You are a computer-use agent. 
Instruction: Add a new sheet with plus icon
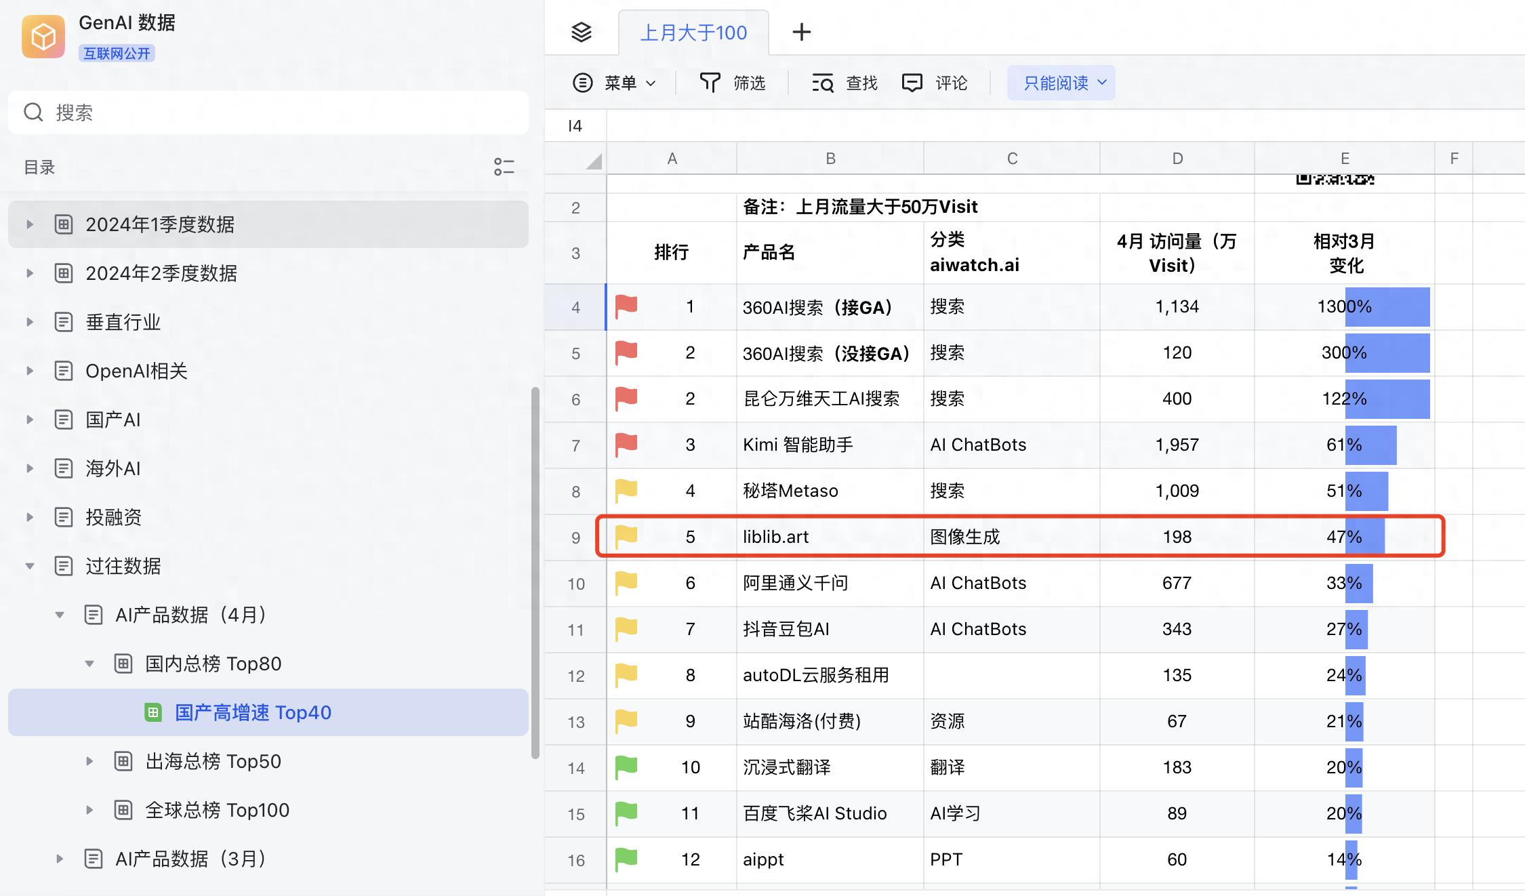pyautogui.click(x=801, y=32)
